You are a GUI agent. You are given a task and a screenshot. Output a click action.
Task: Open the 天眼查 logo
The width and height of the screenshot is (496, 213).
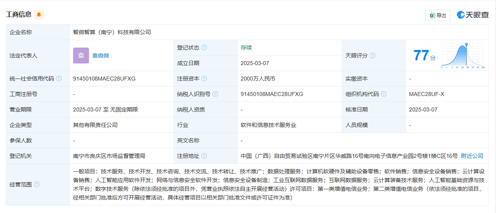tap(473, 15)
